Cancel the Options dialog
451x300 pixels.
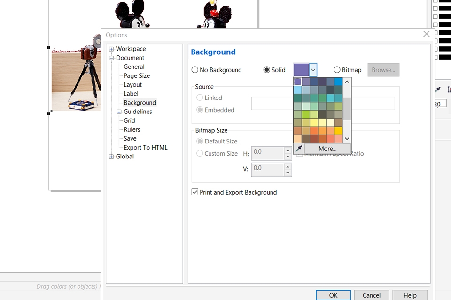[371, 295]
